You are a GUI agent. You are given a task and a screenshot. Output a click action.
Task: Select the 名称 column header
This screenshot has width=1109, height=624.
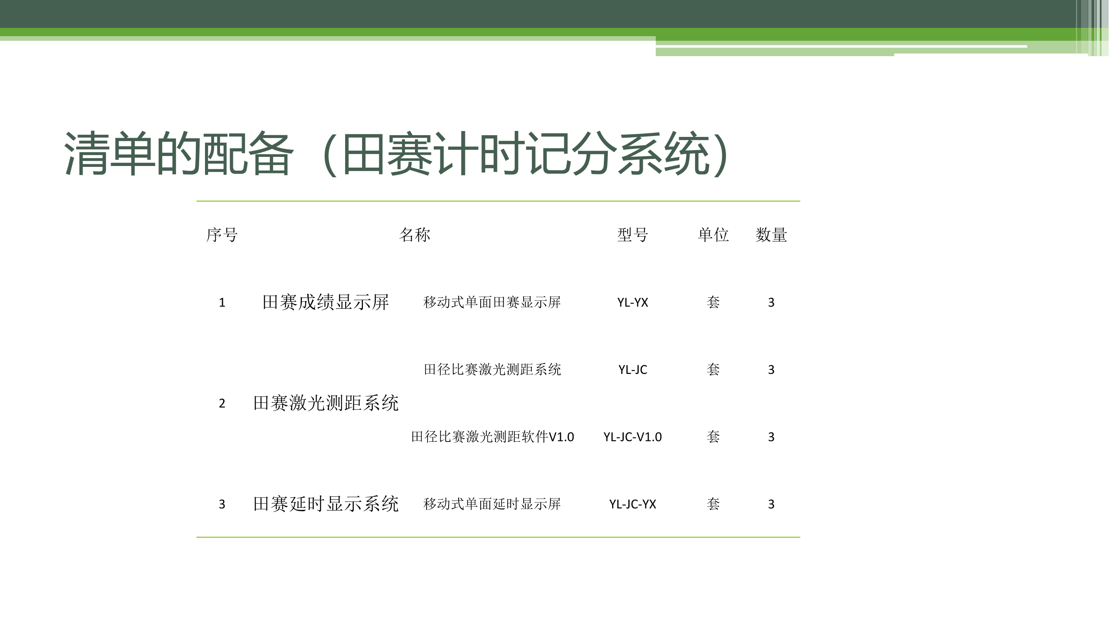coord(415,235)
